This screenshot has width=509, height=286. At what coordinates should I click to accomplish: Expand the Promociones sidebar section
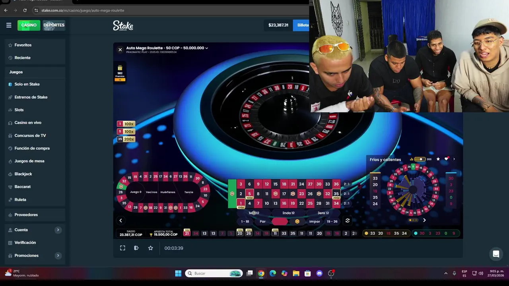point(58,255)
